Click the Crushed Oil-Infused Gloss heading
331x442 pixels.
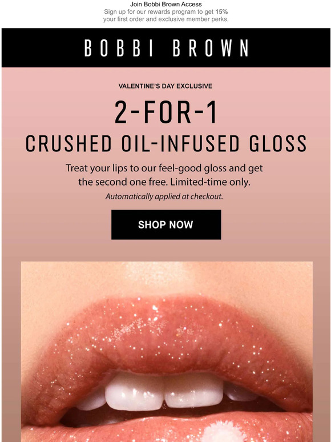[165, 143]
